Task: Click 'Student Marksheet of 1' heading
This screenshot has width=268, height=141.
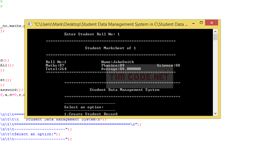Action: (111, 48)
